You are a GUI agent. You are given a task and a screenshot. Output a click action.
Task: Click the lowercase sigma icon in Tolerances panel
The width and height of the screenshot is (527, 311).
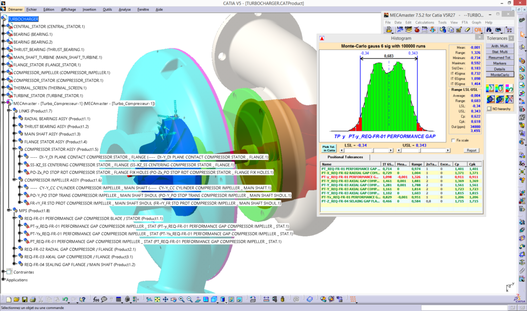pyautogui.click(x=499, y=88)
